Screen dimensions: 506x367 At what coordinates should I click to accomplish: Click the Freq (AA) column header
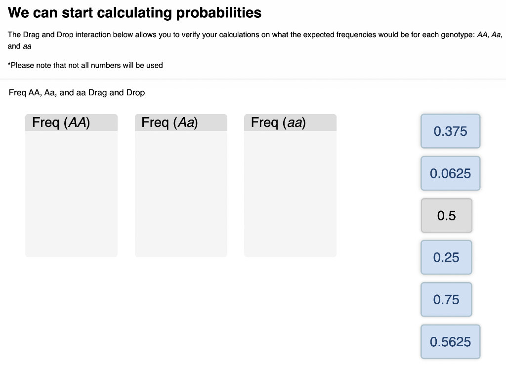[x=71, y=122]
